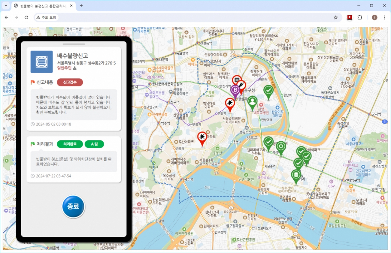Click the green A 팀 badge
Viewport: 391px width, 253px height.
pos(94,144)
